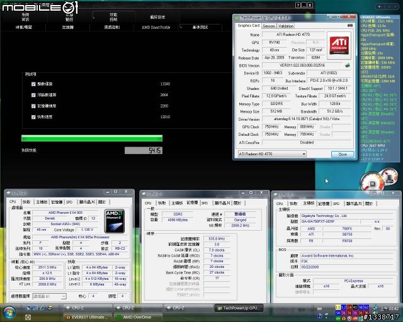Click the green benchmark progress bar
403x322 pixels.
pos(92,138)
